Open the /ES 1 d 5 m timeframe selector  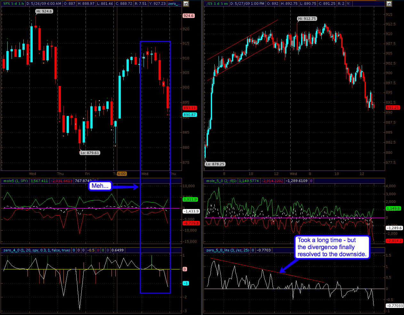click(217, 4)
